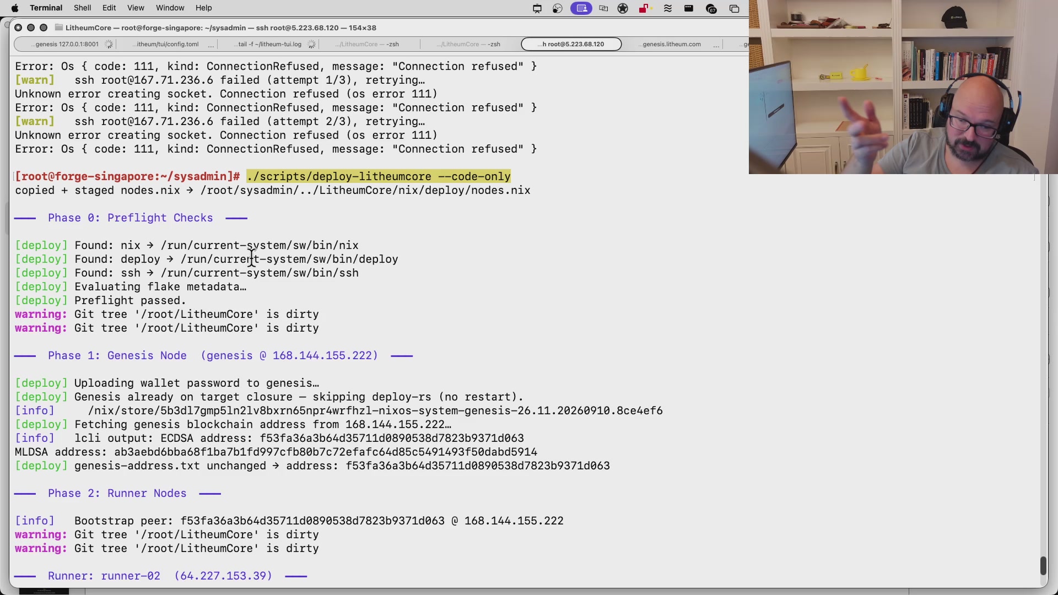Open the Help menu

tap(203, 8)
